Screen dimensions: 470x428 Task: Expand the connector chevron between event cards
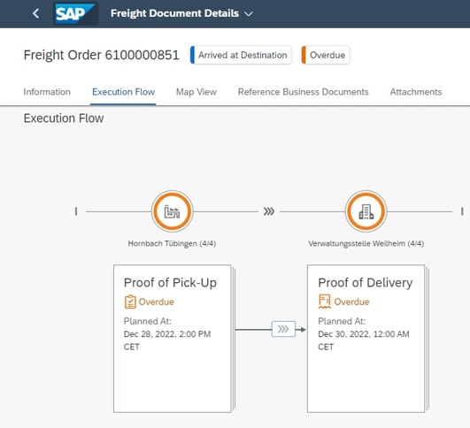[x=283, y=329]
